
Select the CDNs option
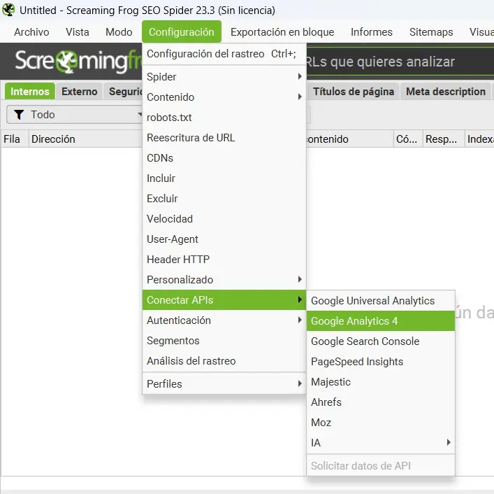(x=224, y=157)
